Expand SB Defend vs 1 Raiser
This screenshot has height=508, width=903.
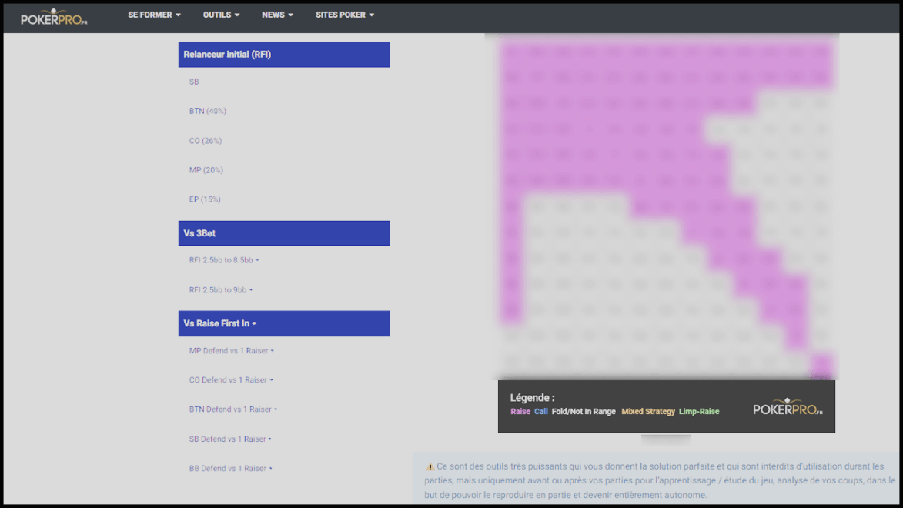[x=230, y=439]
